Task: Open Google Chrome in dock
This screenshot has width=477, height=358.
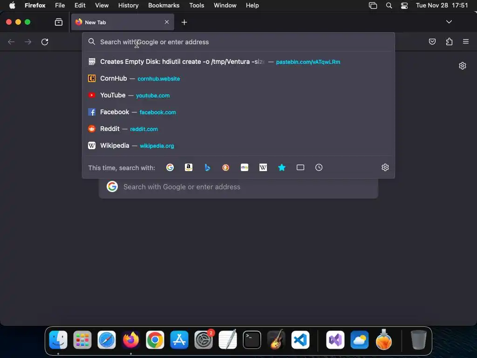Action: 155,340
